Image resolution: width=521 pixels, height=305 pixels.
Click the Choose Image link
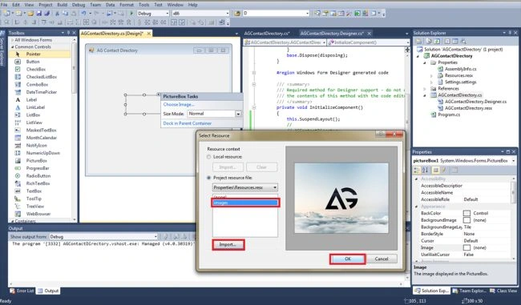(179, 105)
